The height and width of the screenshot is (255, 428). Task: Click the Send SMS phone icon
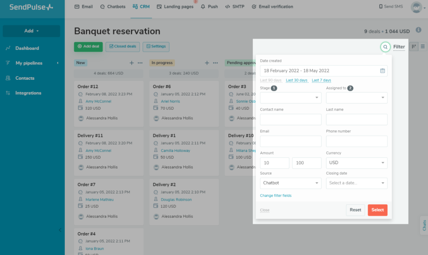(381, 7)
